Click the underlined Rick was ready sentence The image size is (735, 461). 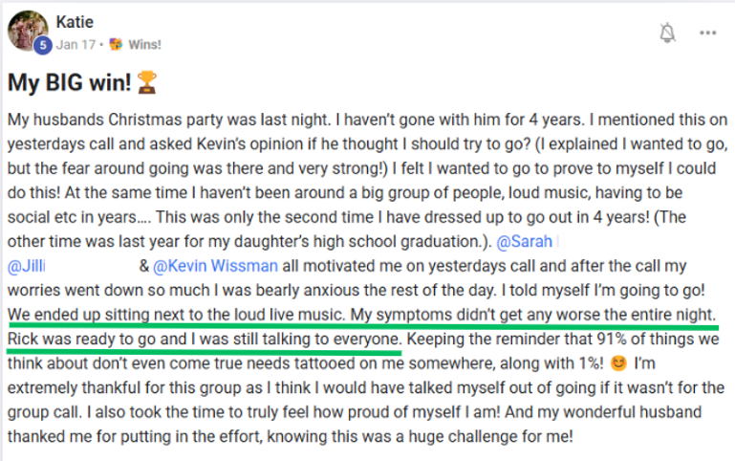click(x=205, y=339)
